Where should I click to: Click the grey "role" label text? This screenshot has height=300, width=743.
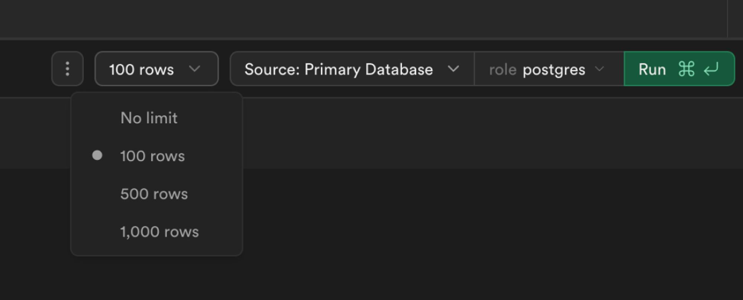click(502, 70)
